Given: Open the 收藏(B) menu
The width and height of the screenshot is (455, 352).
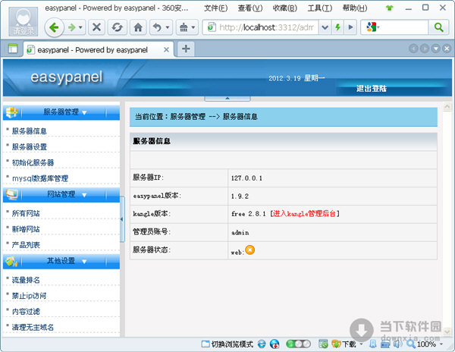Looking at the screenshot, I should pyautogui.click(x=284, y=8).
